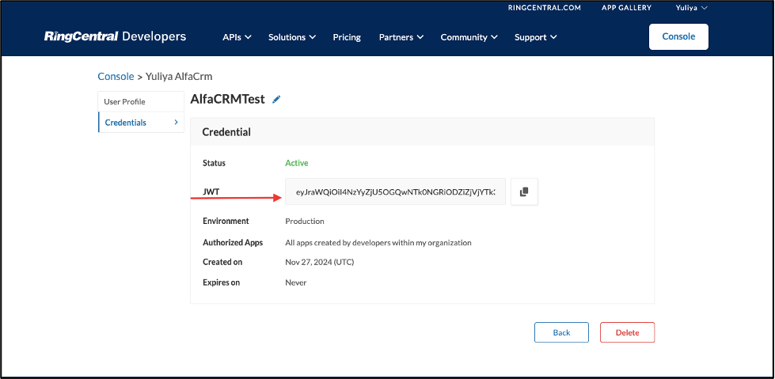Image resolution: width=775 pixels, height=379 pixels.
Task: Click the Never expiry value
Action: [x=295, y=283]
